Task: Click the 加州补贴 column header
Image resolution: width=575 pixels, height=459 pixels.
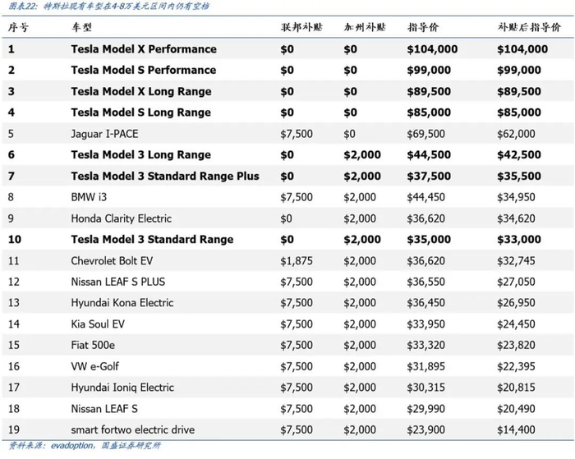Action: coord(362,28)
